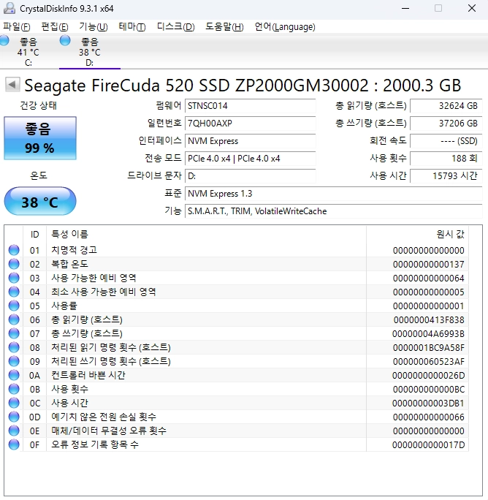Click the raw value 0000000000137

point(429,265)
